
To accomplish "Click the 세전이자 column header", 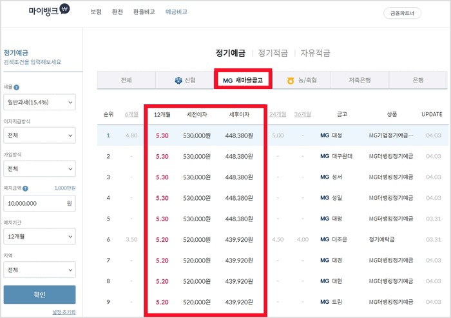I will pos(197,115).
